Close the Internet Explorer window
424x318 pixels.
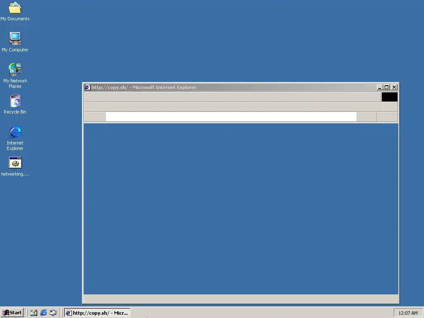pos(394,87)
